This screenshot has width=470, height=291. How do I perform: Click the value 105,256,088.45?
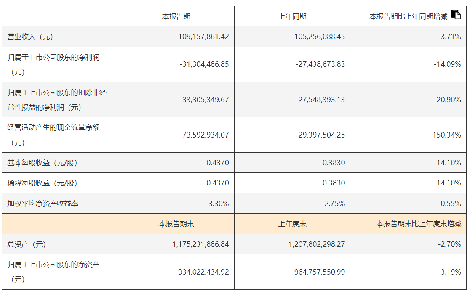coord(320,37)
